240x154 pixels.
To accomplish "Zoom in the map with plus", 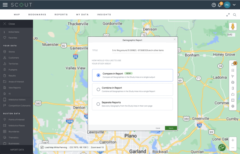I will point(233,140).
